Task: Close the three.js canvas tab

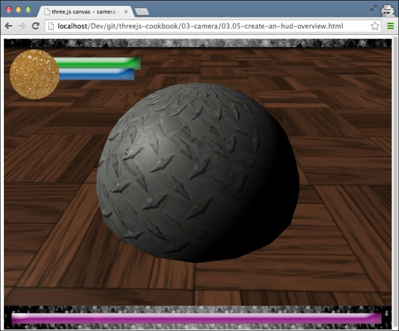Action: (125, 11)
